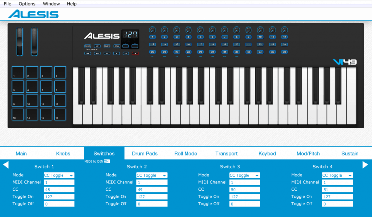
Task: Click Switch 2 Toggle On field
Action: coord(152,197)
